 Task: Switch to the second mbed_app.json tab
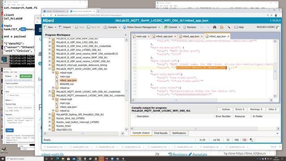191,36
